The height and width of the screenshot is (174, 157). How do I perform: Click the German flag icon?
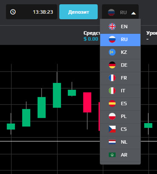(x=112, y=65)
